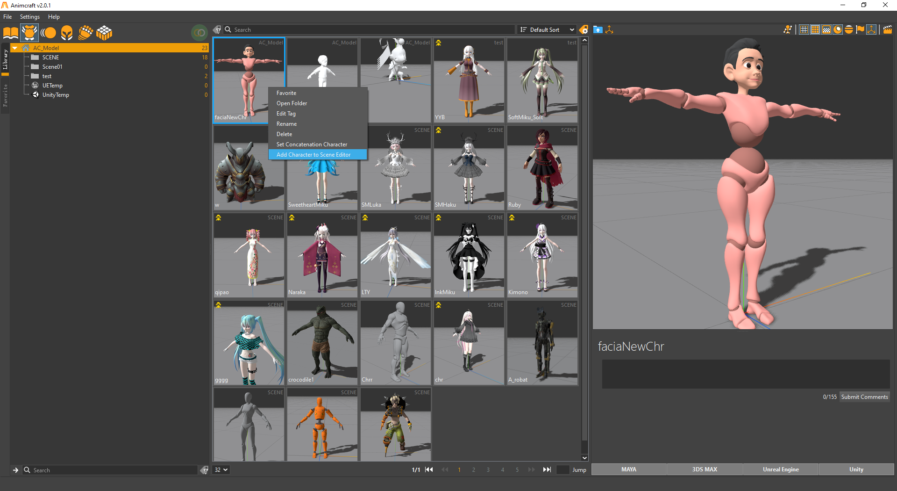This screenshot has height=491, width=897.
Task: Go to page 1 in pagination
Action: click(x=459, y=469)
